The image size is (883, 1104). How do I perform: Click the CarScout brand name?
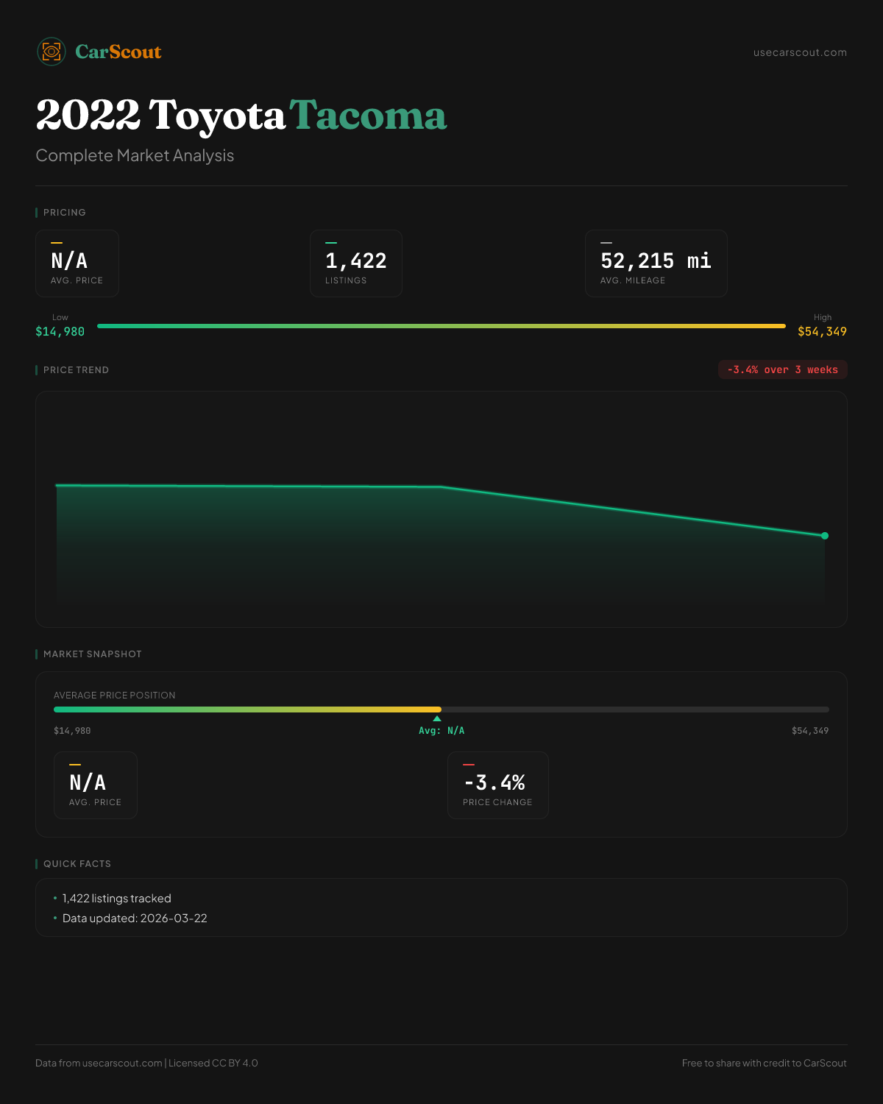point(118,52)
